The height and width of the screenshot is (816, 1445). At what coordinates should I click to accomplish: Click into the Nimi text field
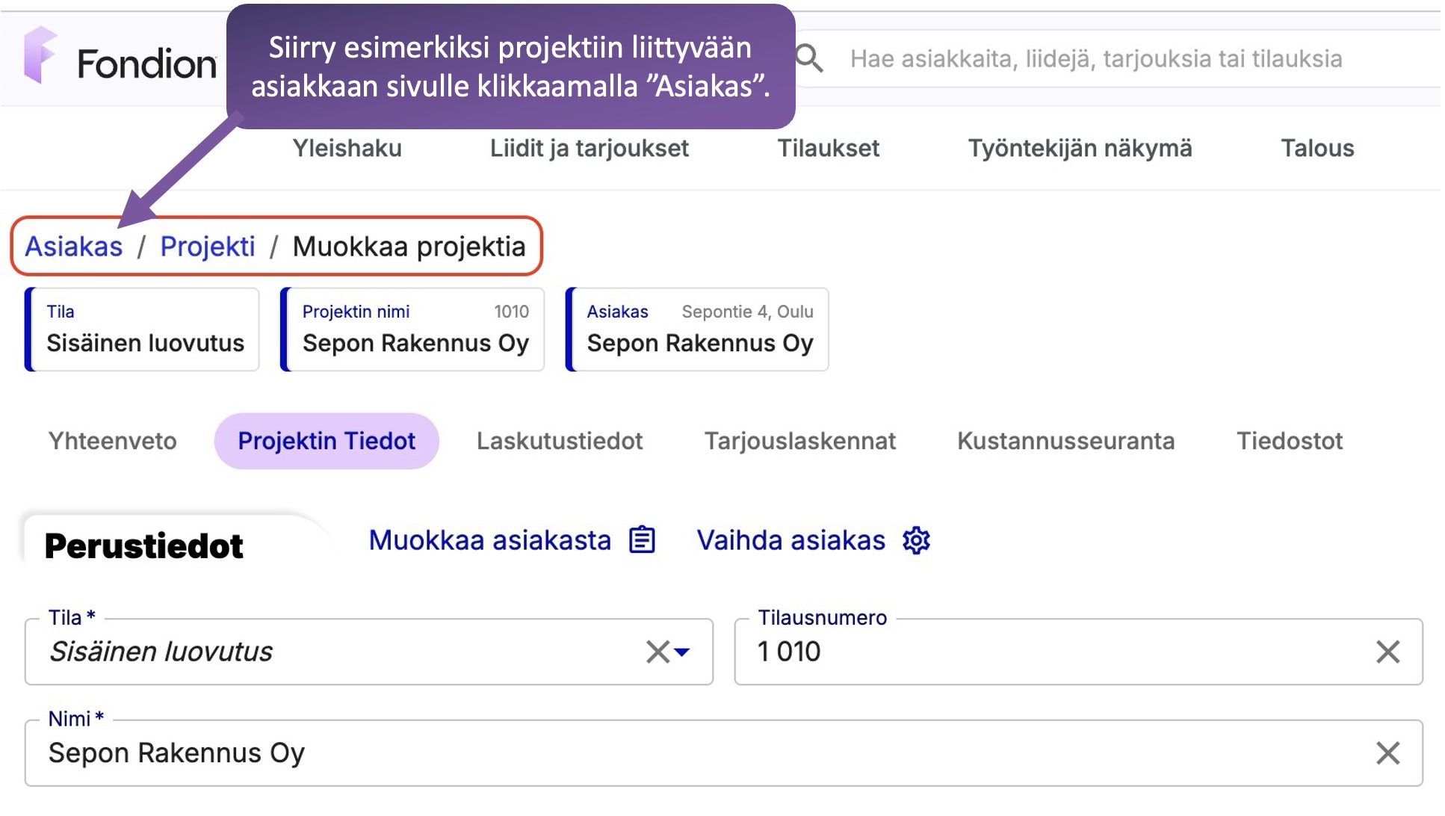(x=672, y=752)
